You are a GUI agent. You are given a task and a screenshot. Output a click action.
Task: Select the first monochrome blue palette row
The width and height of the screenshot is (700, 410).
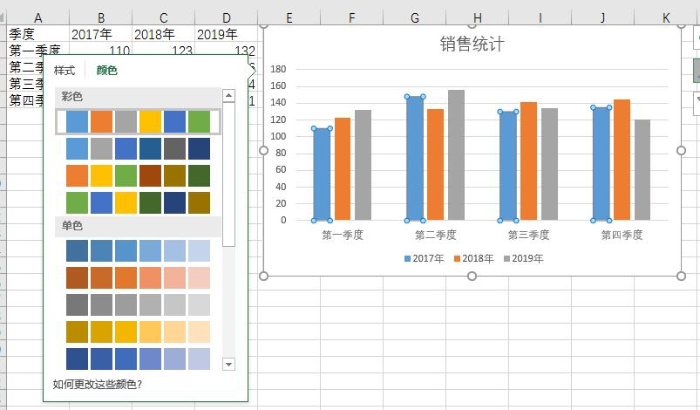pyautogui.click(x=138, y=251)
